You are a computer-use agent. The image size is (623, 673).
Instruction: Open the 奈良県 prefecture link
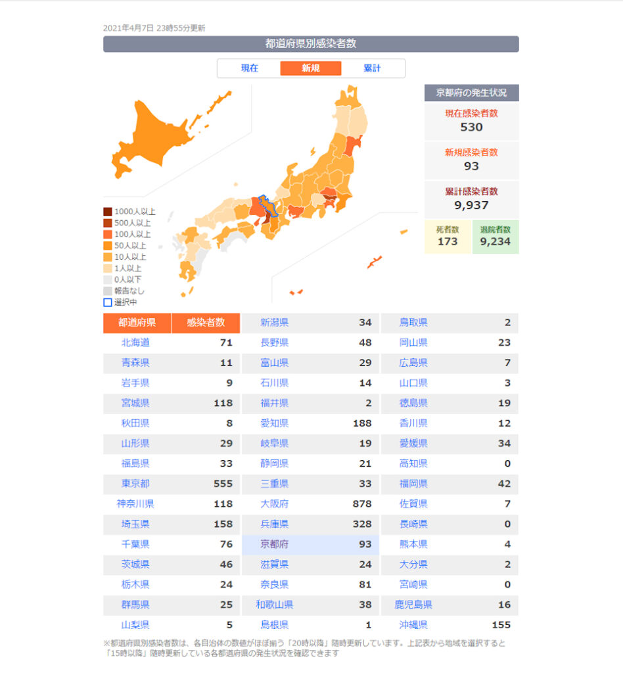tap(275, 584)
